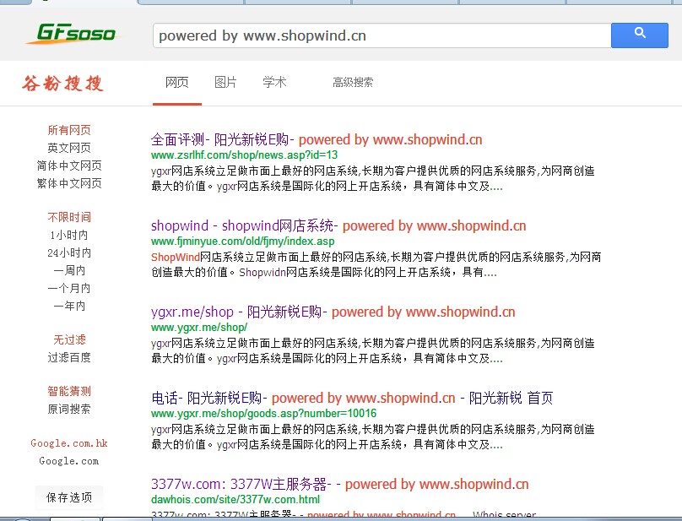This screenshot has height=521, width=682.
Task: Open result shopwind - shopwind网店系统
Action: pos(338,225)
